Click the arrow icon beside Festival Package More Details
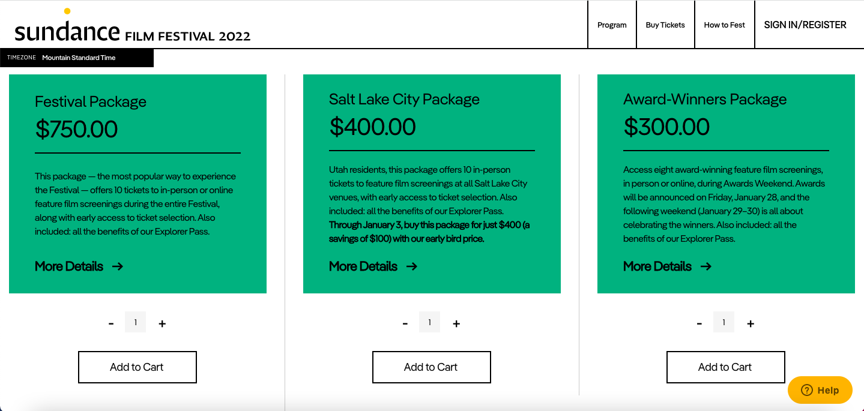864x411 pixels. pos(118,266)
